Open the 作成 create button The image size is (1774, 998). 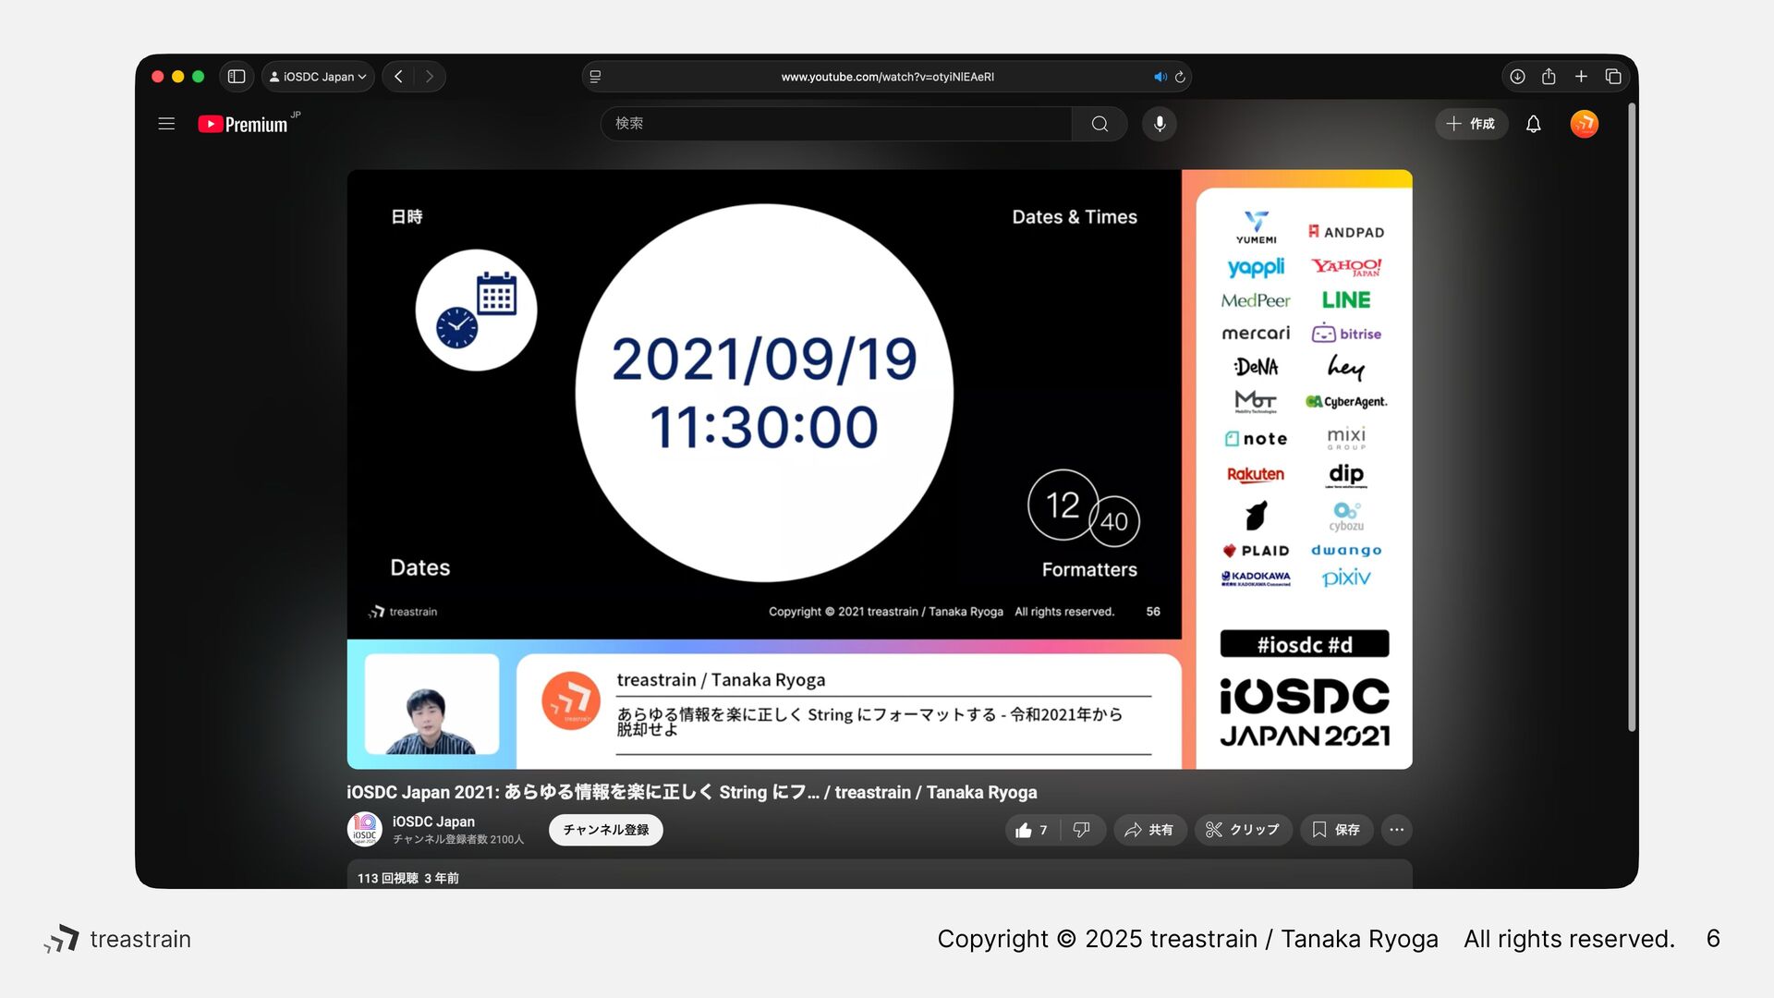(x=1471, y=124)
